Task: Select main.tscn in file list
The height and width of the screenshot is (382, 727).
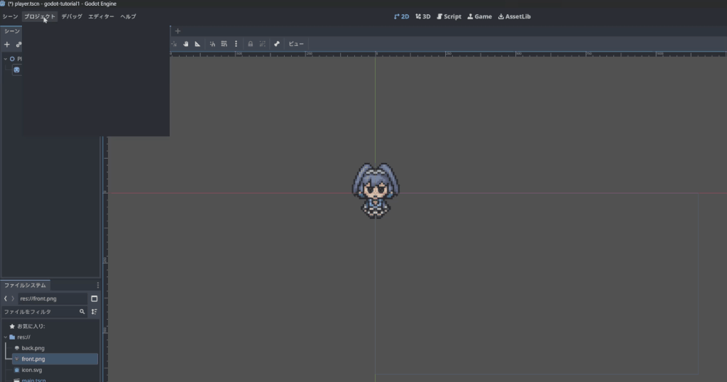Action: (x=33, y=380)
